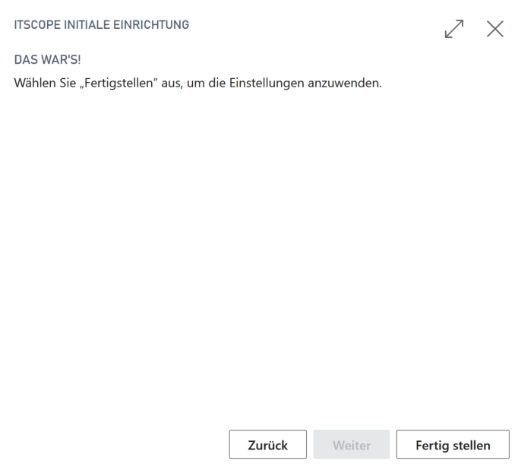This screenshot has height=467, width=518.
Task: Maximize the setup wizard window
Action: pyautogui.click(x=454, y=29)
